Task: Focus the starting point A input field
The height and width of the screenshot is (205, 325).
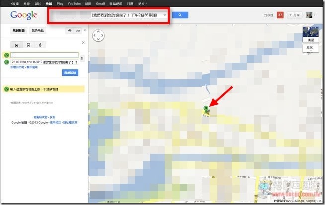Action: (x=44, y=55)
